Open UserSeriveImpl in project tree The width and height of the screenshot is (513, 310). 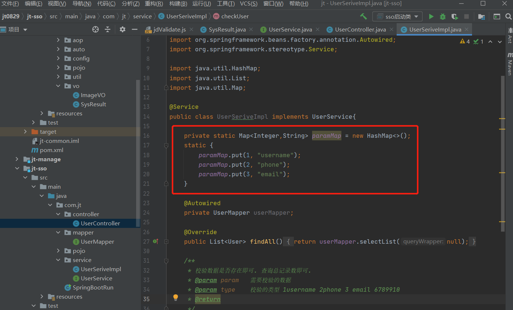(97, 269)
